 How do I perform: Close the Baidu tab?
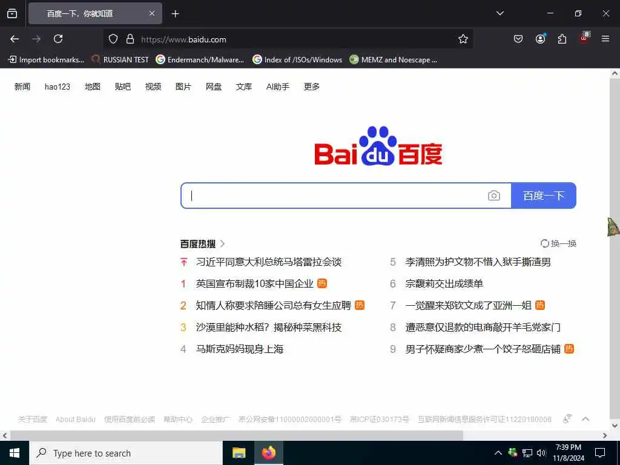click(x=152, y=13)
